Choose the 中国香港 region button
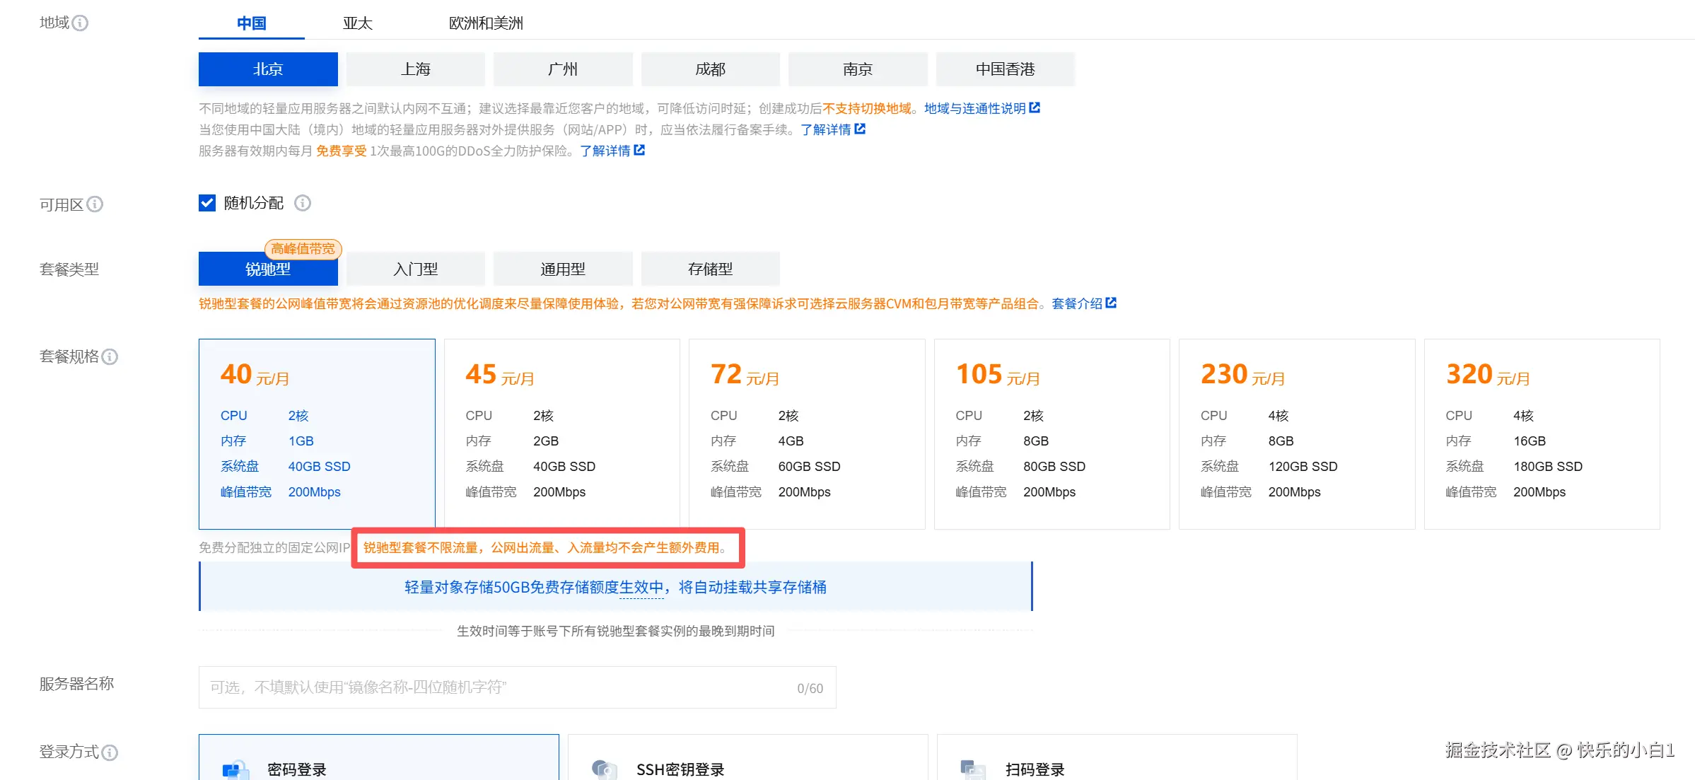Screen dimensions: 1695x780 point(1004,69)
